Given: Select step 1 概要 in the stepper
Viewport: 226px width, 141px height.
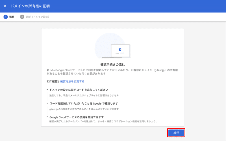Looking at the screenshot, I should (9, 17).
